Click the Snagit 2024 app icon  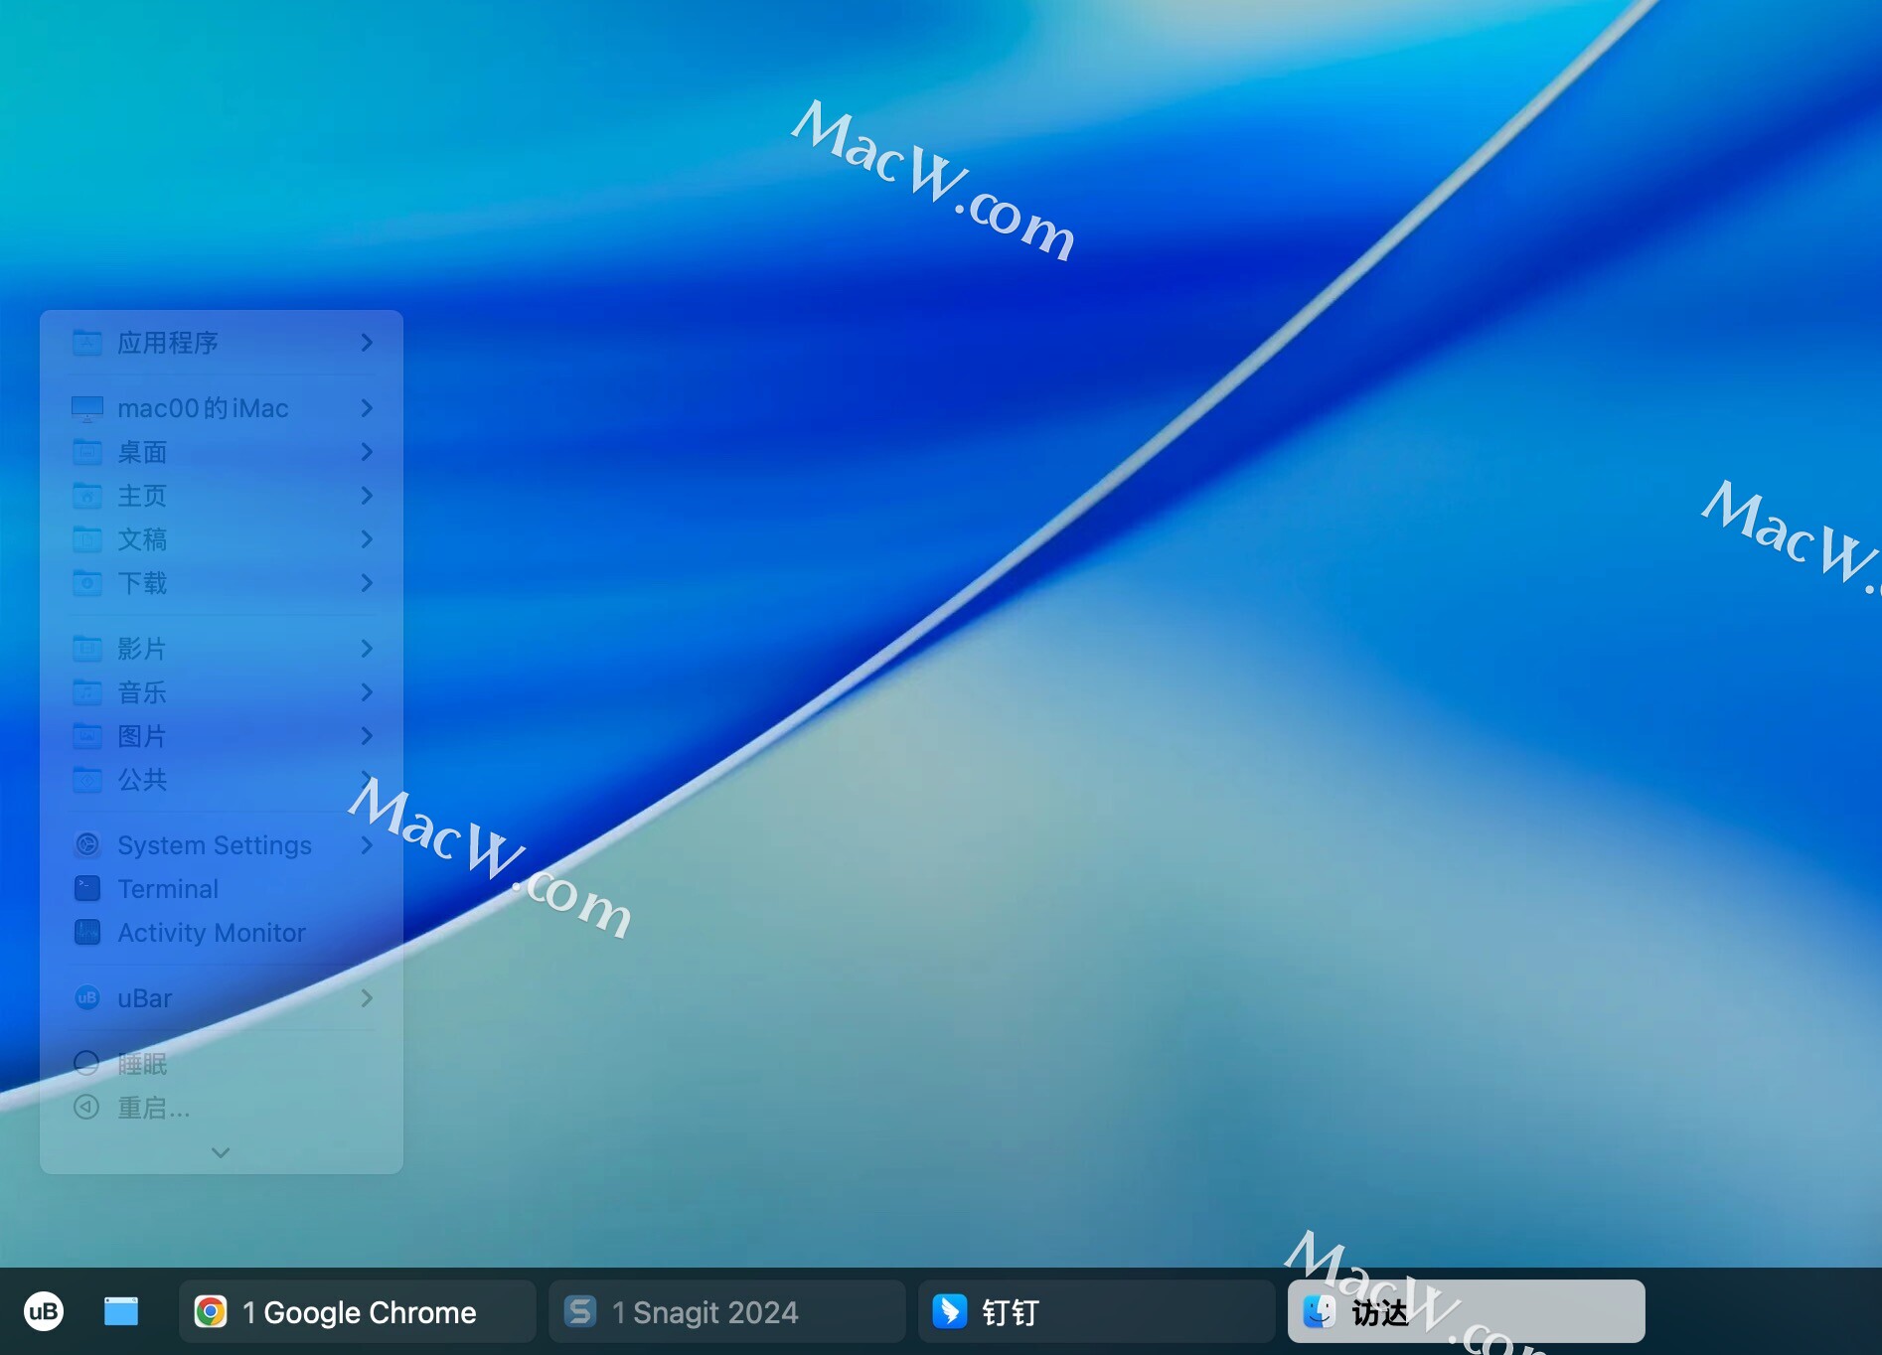(x=580, y=1311)
